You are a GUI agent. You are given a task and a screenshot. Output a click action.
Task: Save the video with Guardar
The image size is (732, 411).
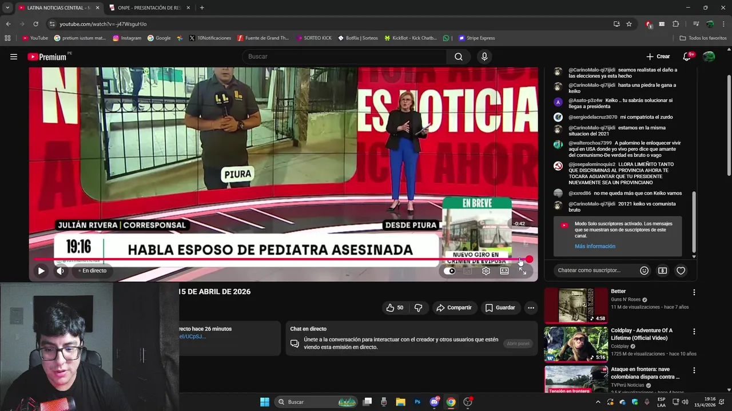(x=500, y=308)
